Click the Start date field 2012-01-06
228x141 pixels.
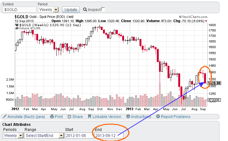pyautogui.click(x=79, y=136)
